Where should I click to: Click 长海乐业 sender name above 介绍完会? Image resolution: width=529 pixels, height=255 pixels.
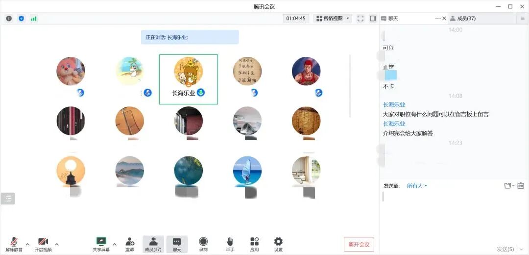pyautogui.click(x=394, y=124)
